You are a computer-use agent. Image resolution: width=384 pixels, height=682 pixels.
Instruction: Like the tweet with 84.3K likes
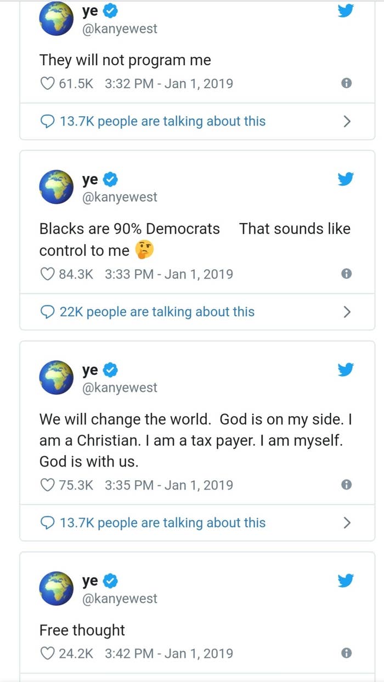tap(48, 274)
